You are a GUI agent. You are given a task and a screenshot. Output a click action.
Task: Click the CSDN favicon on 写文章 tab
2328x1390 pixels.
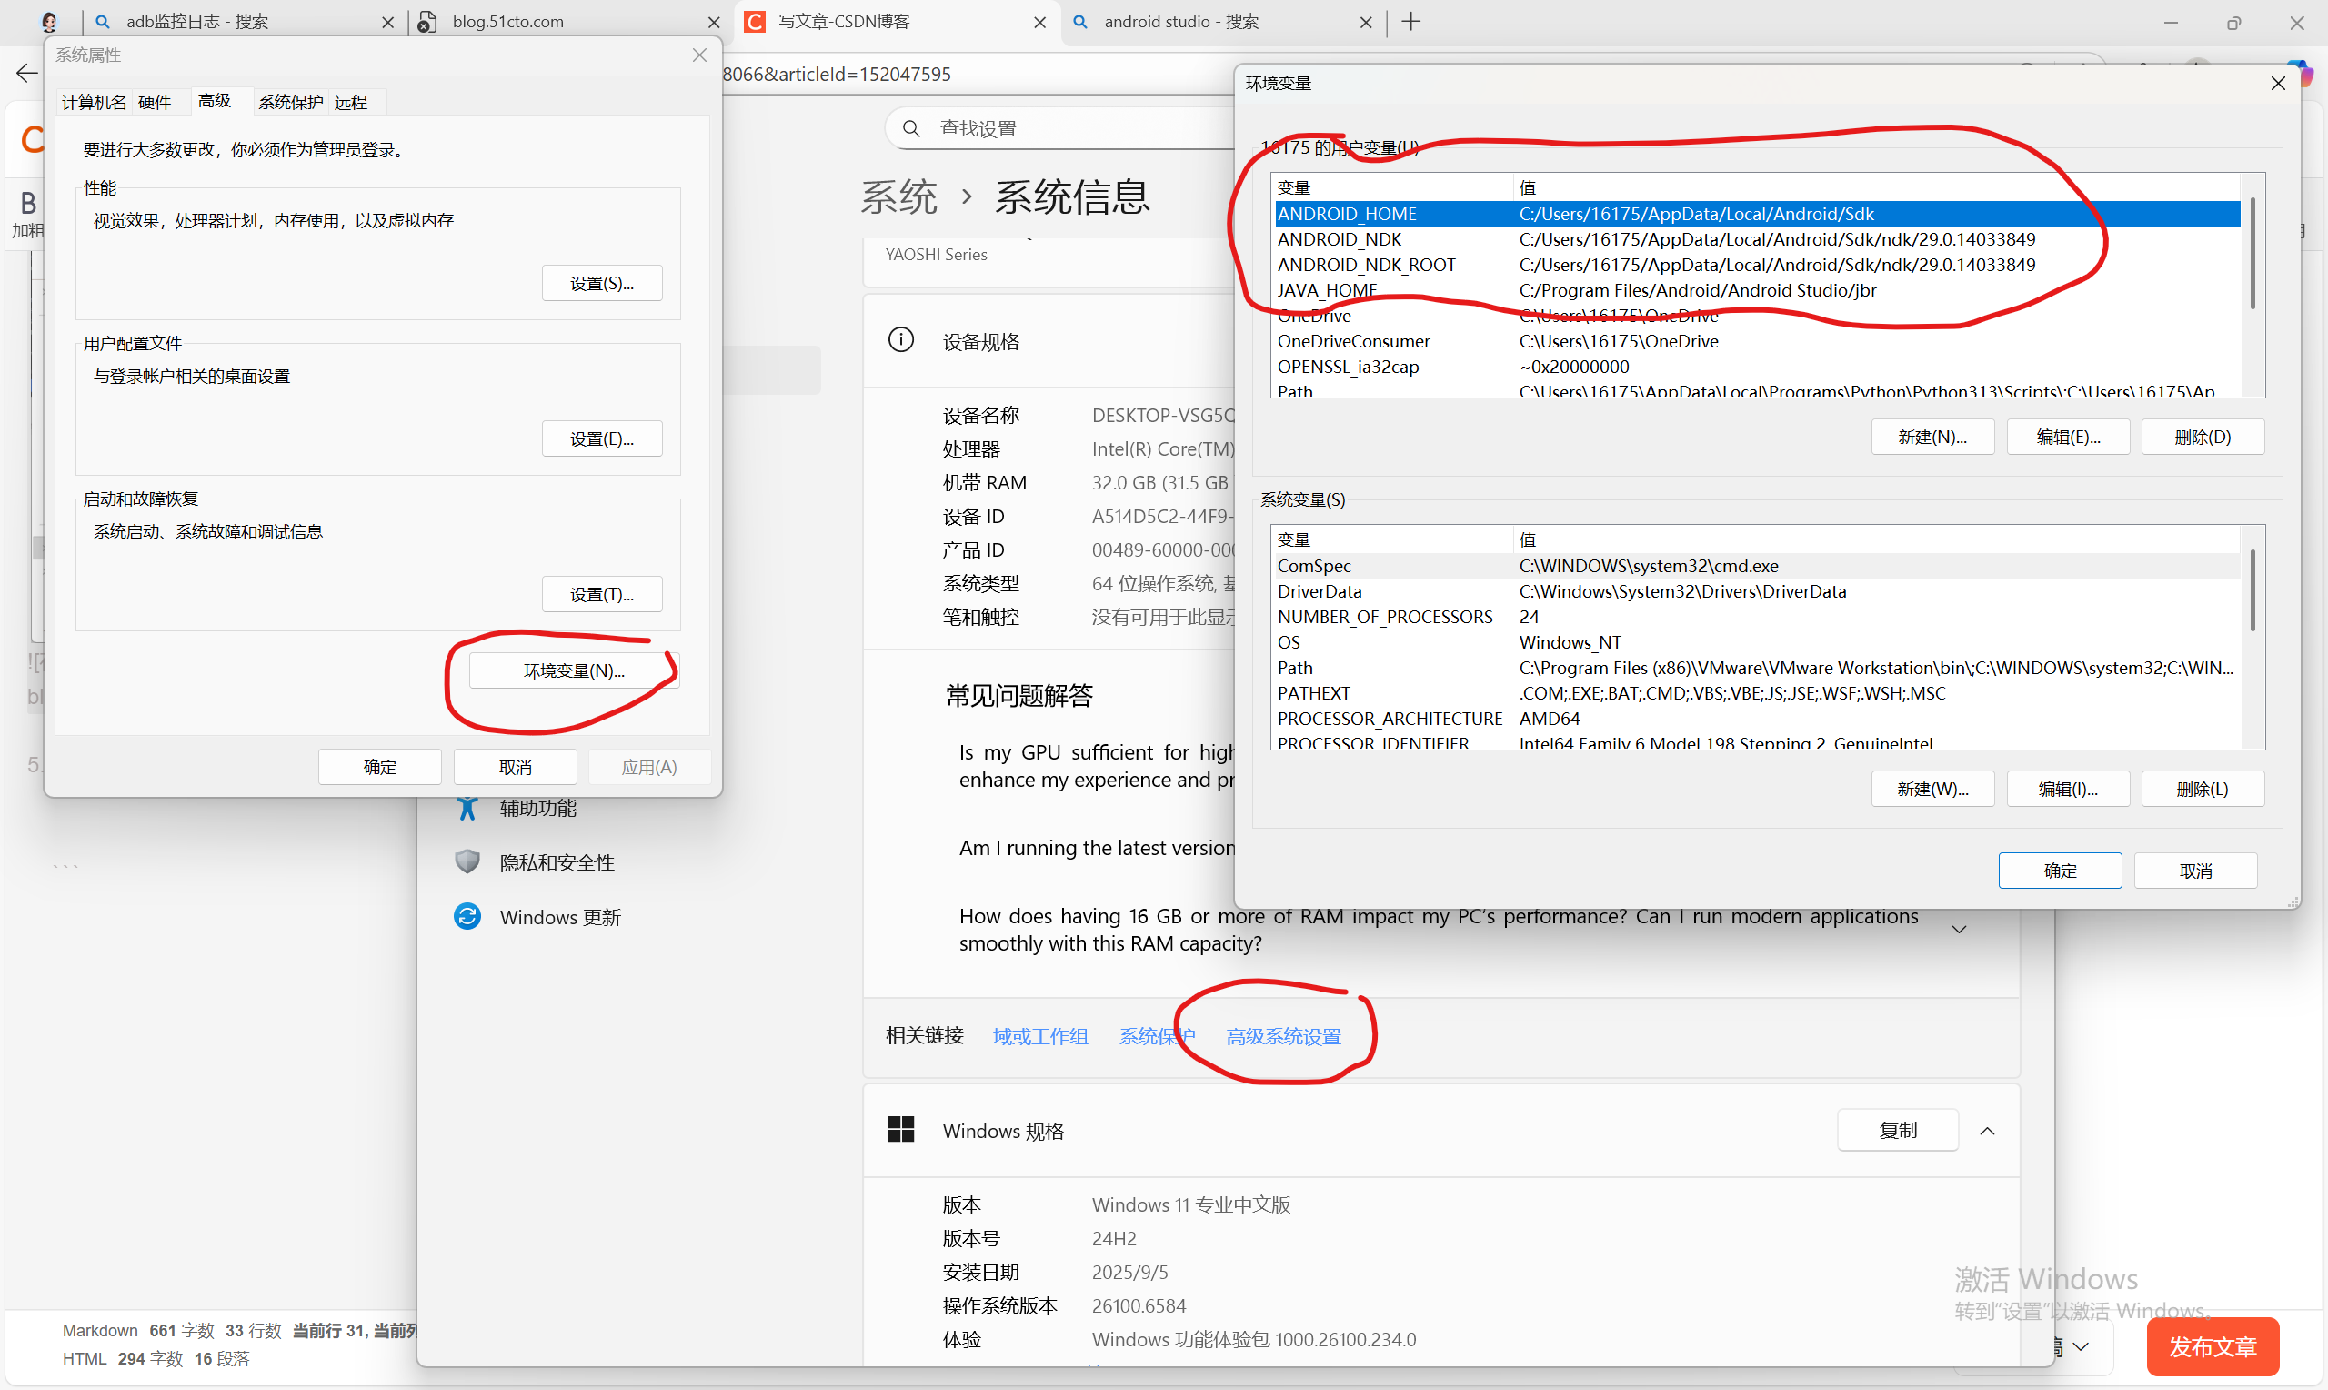[755, 22]
